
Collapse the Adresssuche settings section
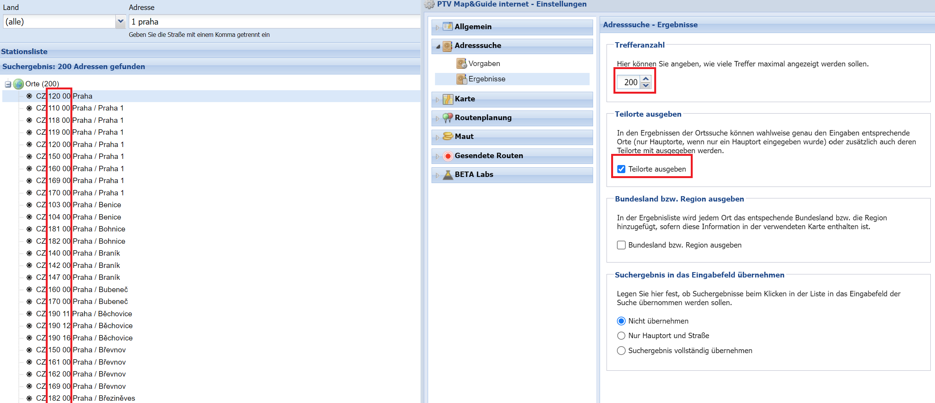click(x=438, y=46)
